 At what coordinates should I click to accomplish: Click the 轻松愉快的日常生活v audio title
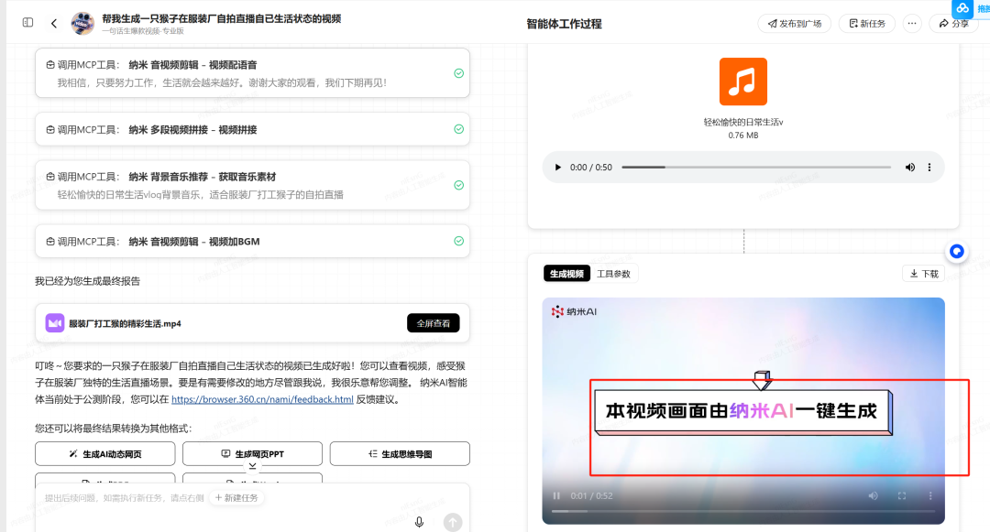pos(743,123)
